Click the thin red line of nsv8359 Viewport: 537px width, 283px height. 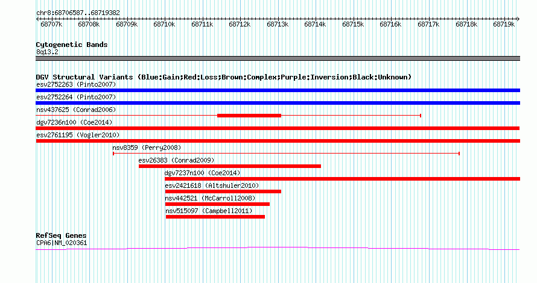point(287,154)
